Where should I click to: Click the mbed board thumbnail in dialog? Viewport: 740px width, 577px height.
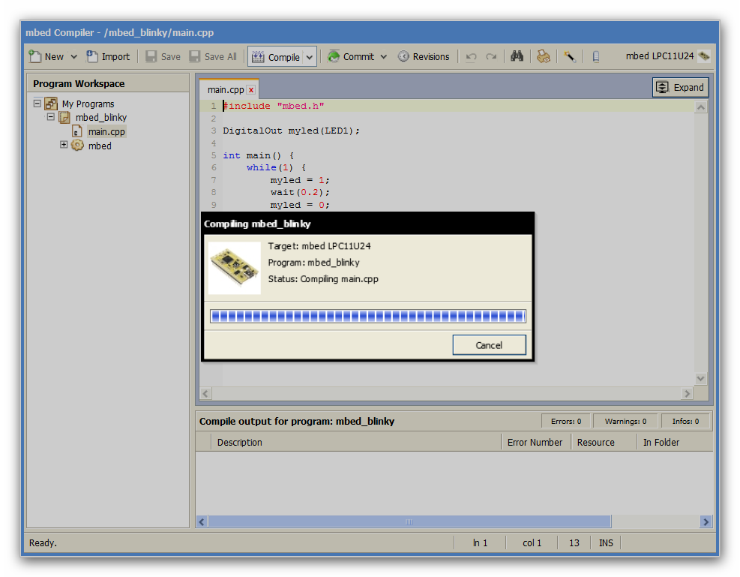(235, 268)
